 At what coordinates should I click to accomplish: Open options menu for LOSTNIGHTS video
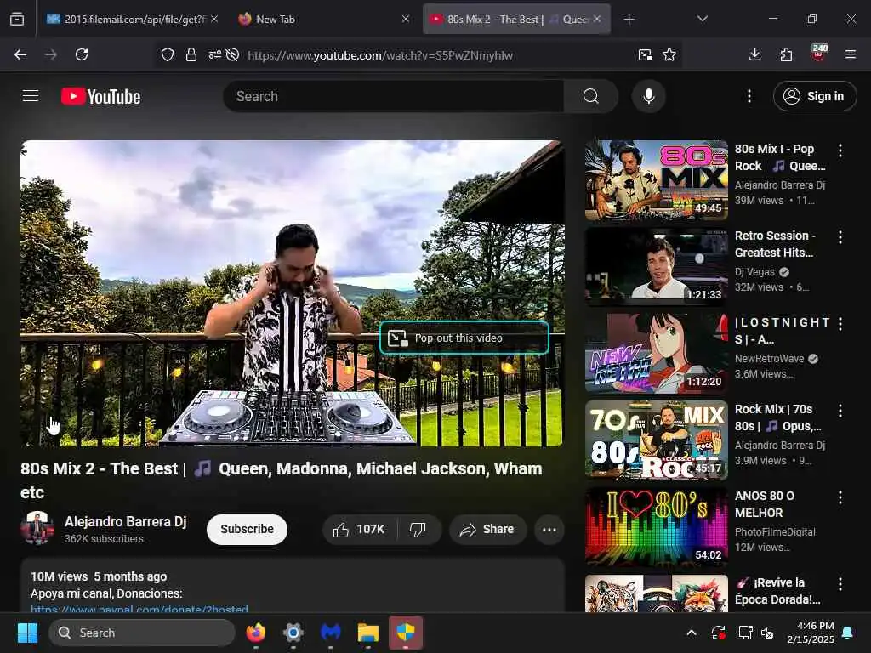click(x=840, y=324)
